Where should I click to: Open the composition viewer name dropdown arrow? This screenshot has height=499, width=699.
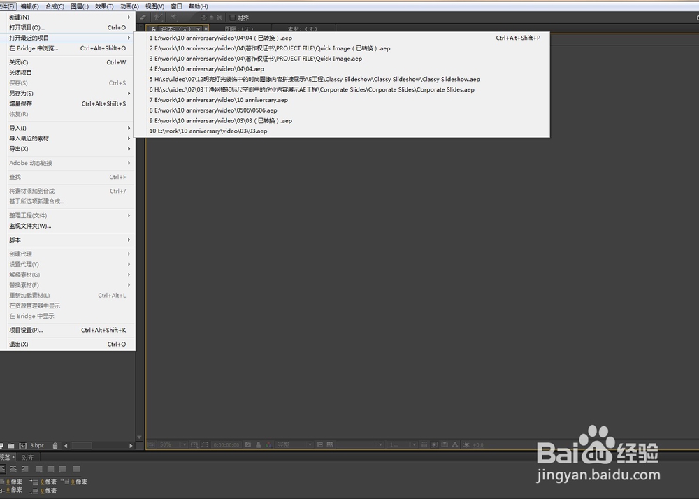coord(199,29)
